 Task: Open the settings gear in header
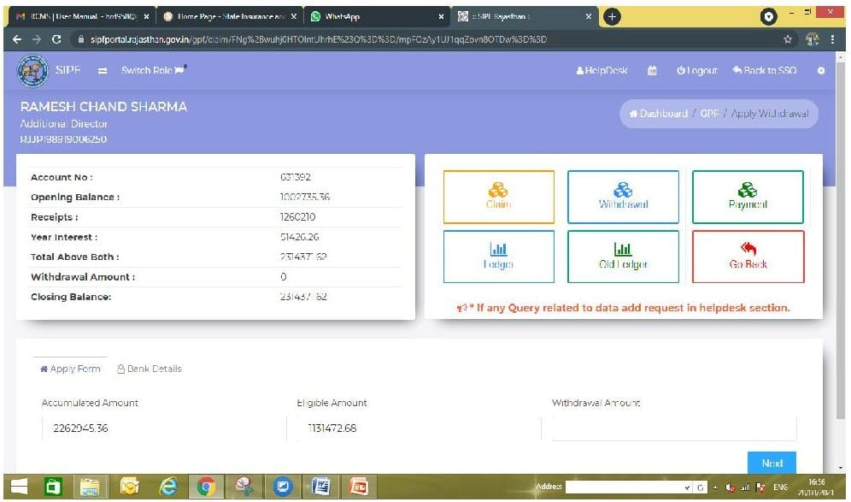click(x=820, y=71)
